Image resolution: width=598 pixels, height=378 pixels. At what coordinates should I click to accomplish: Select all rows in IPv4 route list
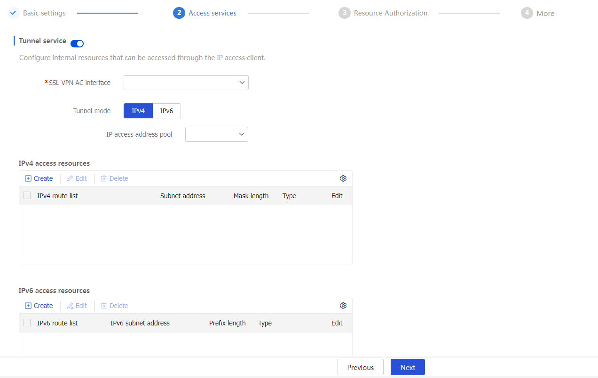(27, 196)
